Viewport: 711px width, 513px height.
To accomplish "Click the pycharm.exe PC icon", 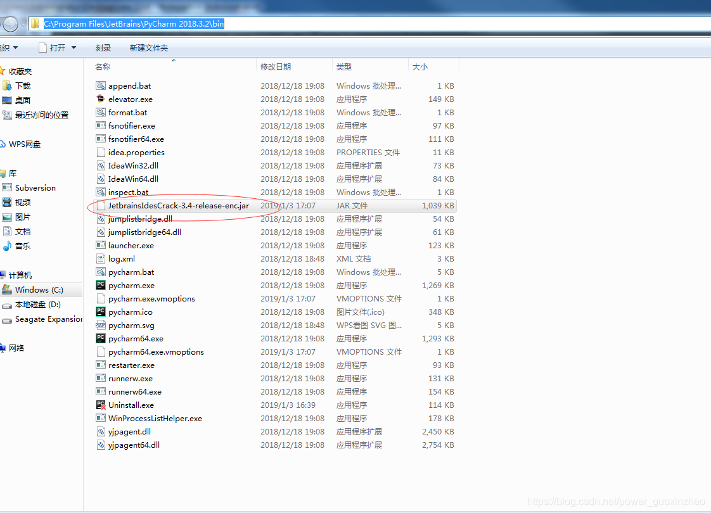I will [101, 285].
